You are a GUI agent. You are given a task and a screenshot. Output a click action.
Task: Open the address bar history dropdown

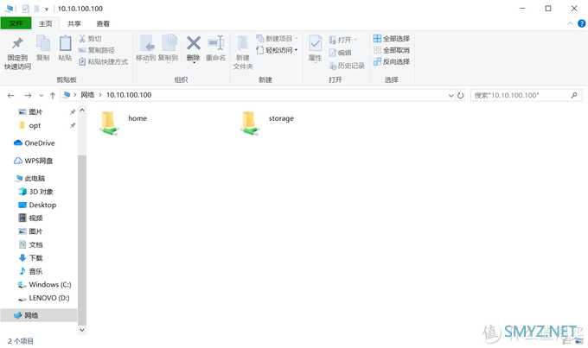point(448,95)
